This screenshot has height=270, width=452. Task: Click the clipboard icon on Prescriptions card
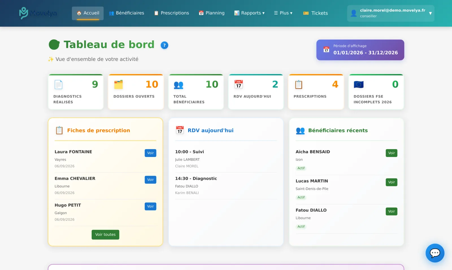[x=299, y=84]
